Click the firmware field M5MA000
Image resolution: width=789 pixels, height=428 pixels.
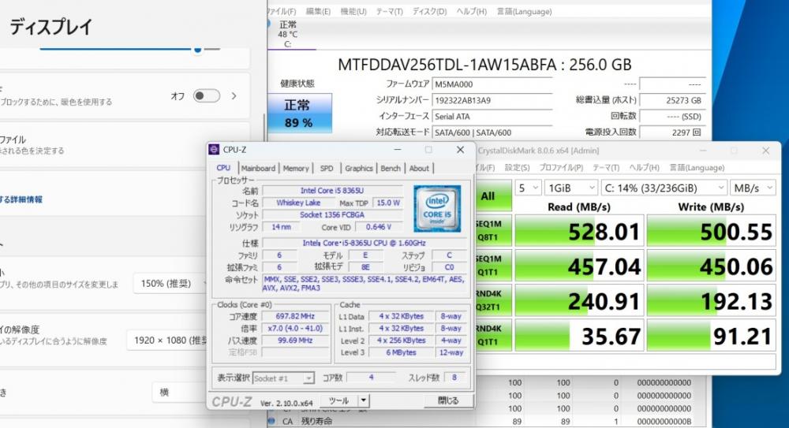pos(492,84)
